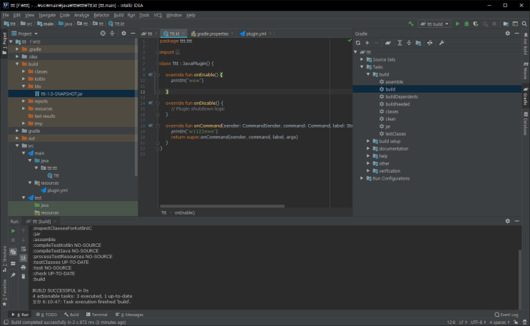Screen dimensions: 530x326
Task: Click the add Gradle project plus icon
Action: (367, 43)
